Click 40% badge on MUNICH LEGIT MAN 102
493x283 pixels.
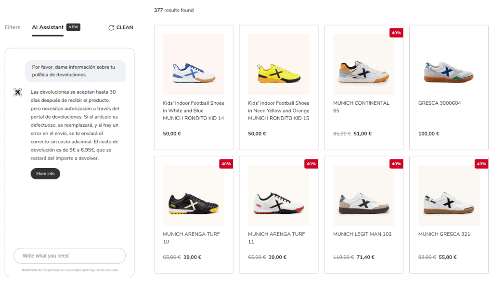396,164
